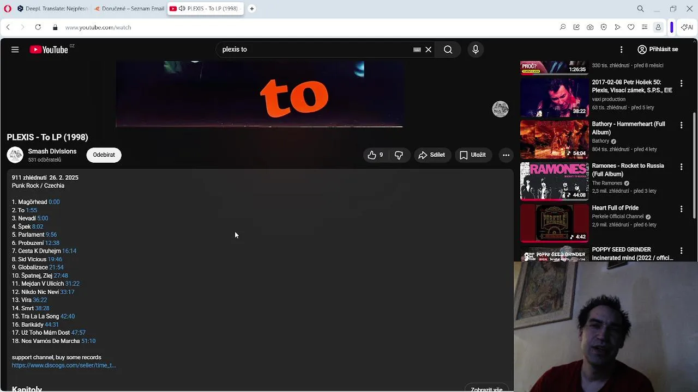Open Opera account profile icon

(658, 27)
